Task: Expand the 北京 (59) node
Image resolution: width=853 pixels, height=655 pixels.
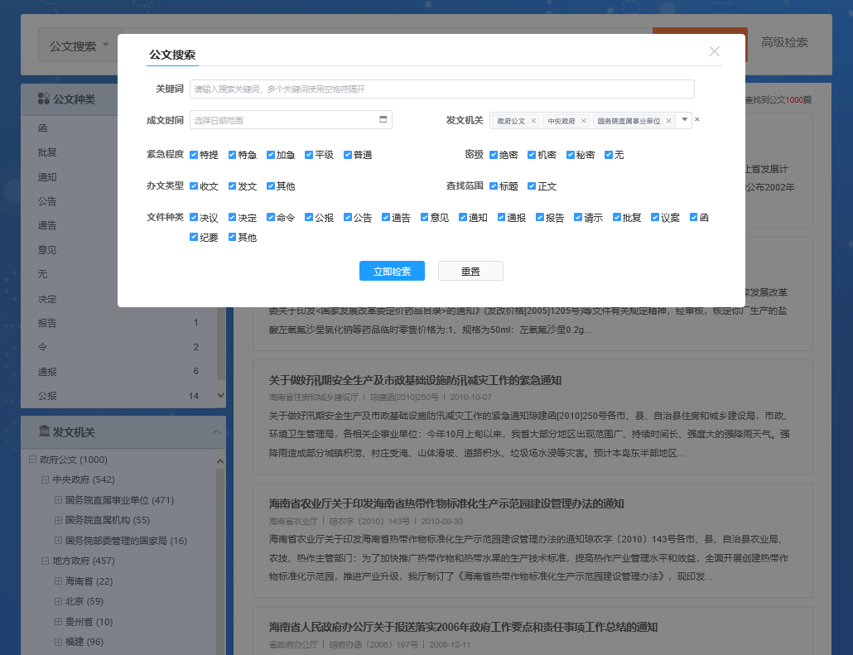Action: [x=58, y=601]
